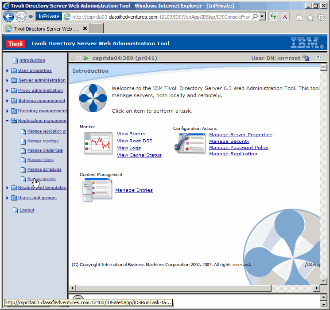Viewport: 330px width, 310px height.
Task: Open the IE Tools gear icon
Action: pos(321,17)
